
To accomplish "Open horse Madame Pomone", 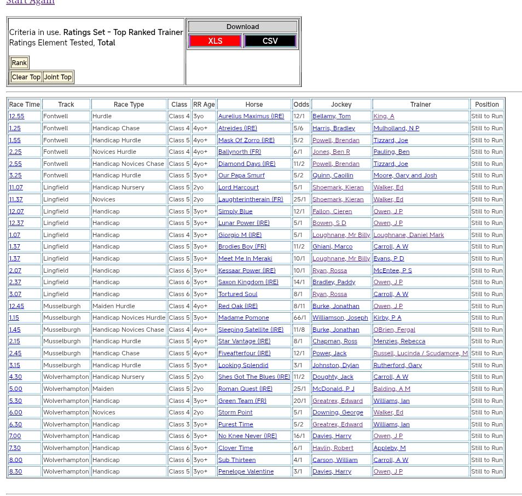I will click(243, 318).
